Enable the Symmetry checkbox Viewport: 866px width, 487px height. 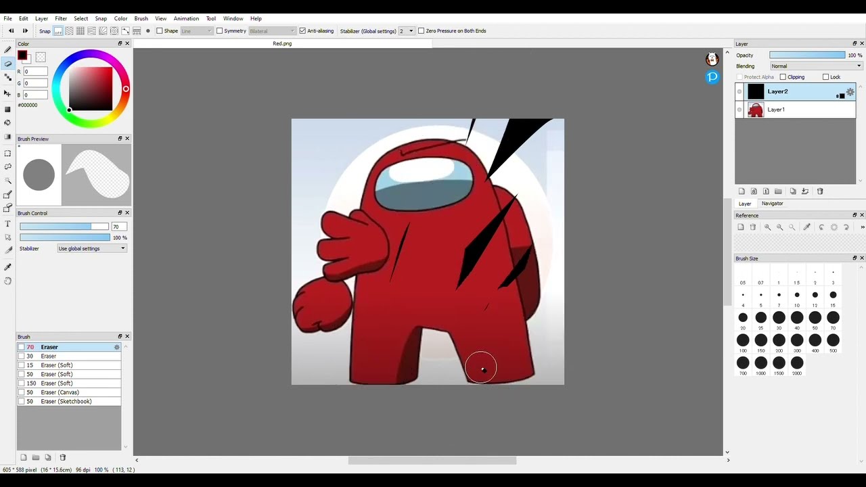click(219, 30)
